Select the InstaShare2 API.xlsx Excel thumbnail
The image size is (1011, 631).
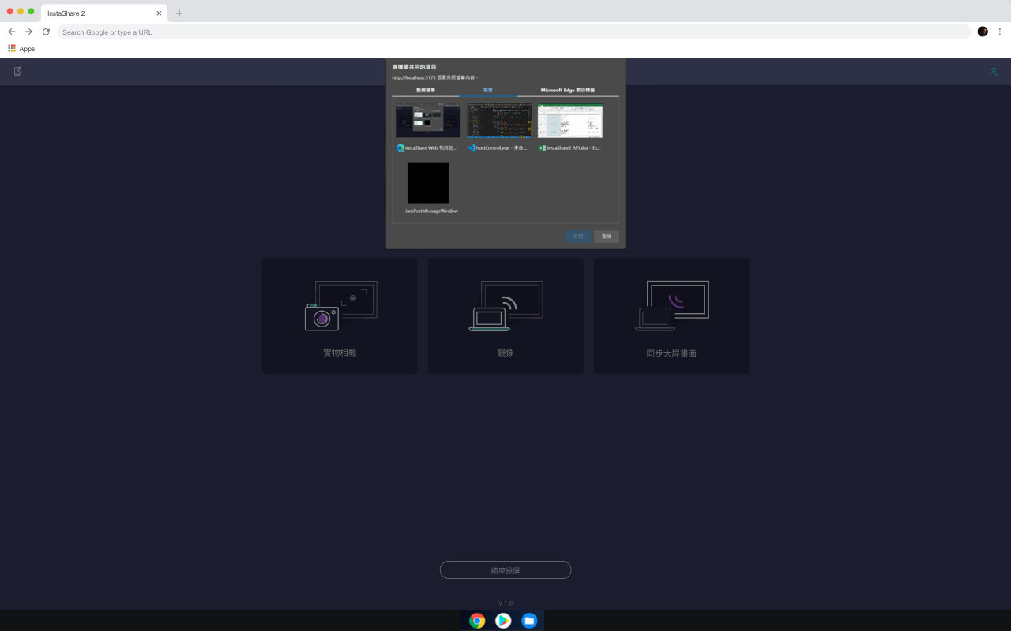[570, 121]
